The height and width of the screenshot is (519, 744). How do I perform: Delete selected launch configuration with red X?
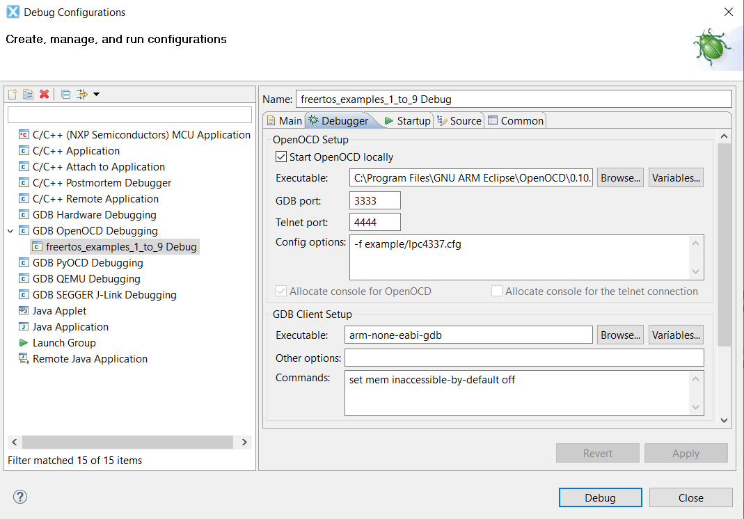pos(44,94)
